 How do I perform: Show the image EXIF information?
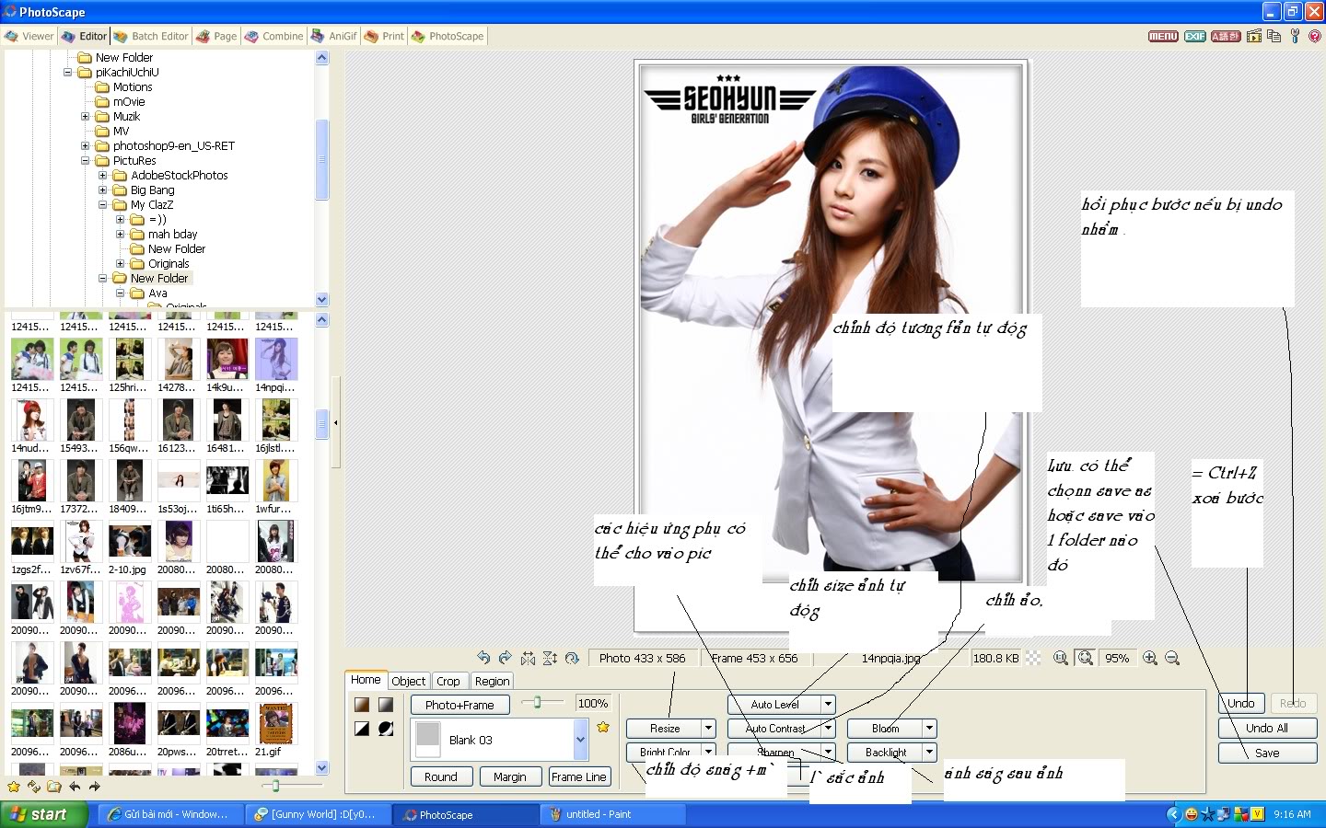[1194, 36]
